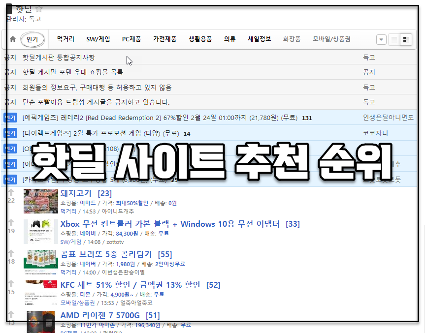
Task: Open the PC제품 category tab
Action: (x=131, y=39)
